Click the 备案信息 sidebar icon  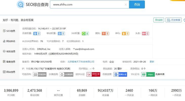4,62
